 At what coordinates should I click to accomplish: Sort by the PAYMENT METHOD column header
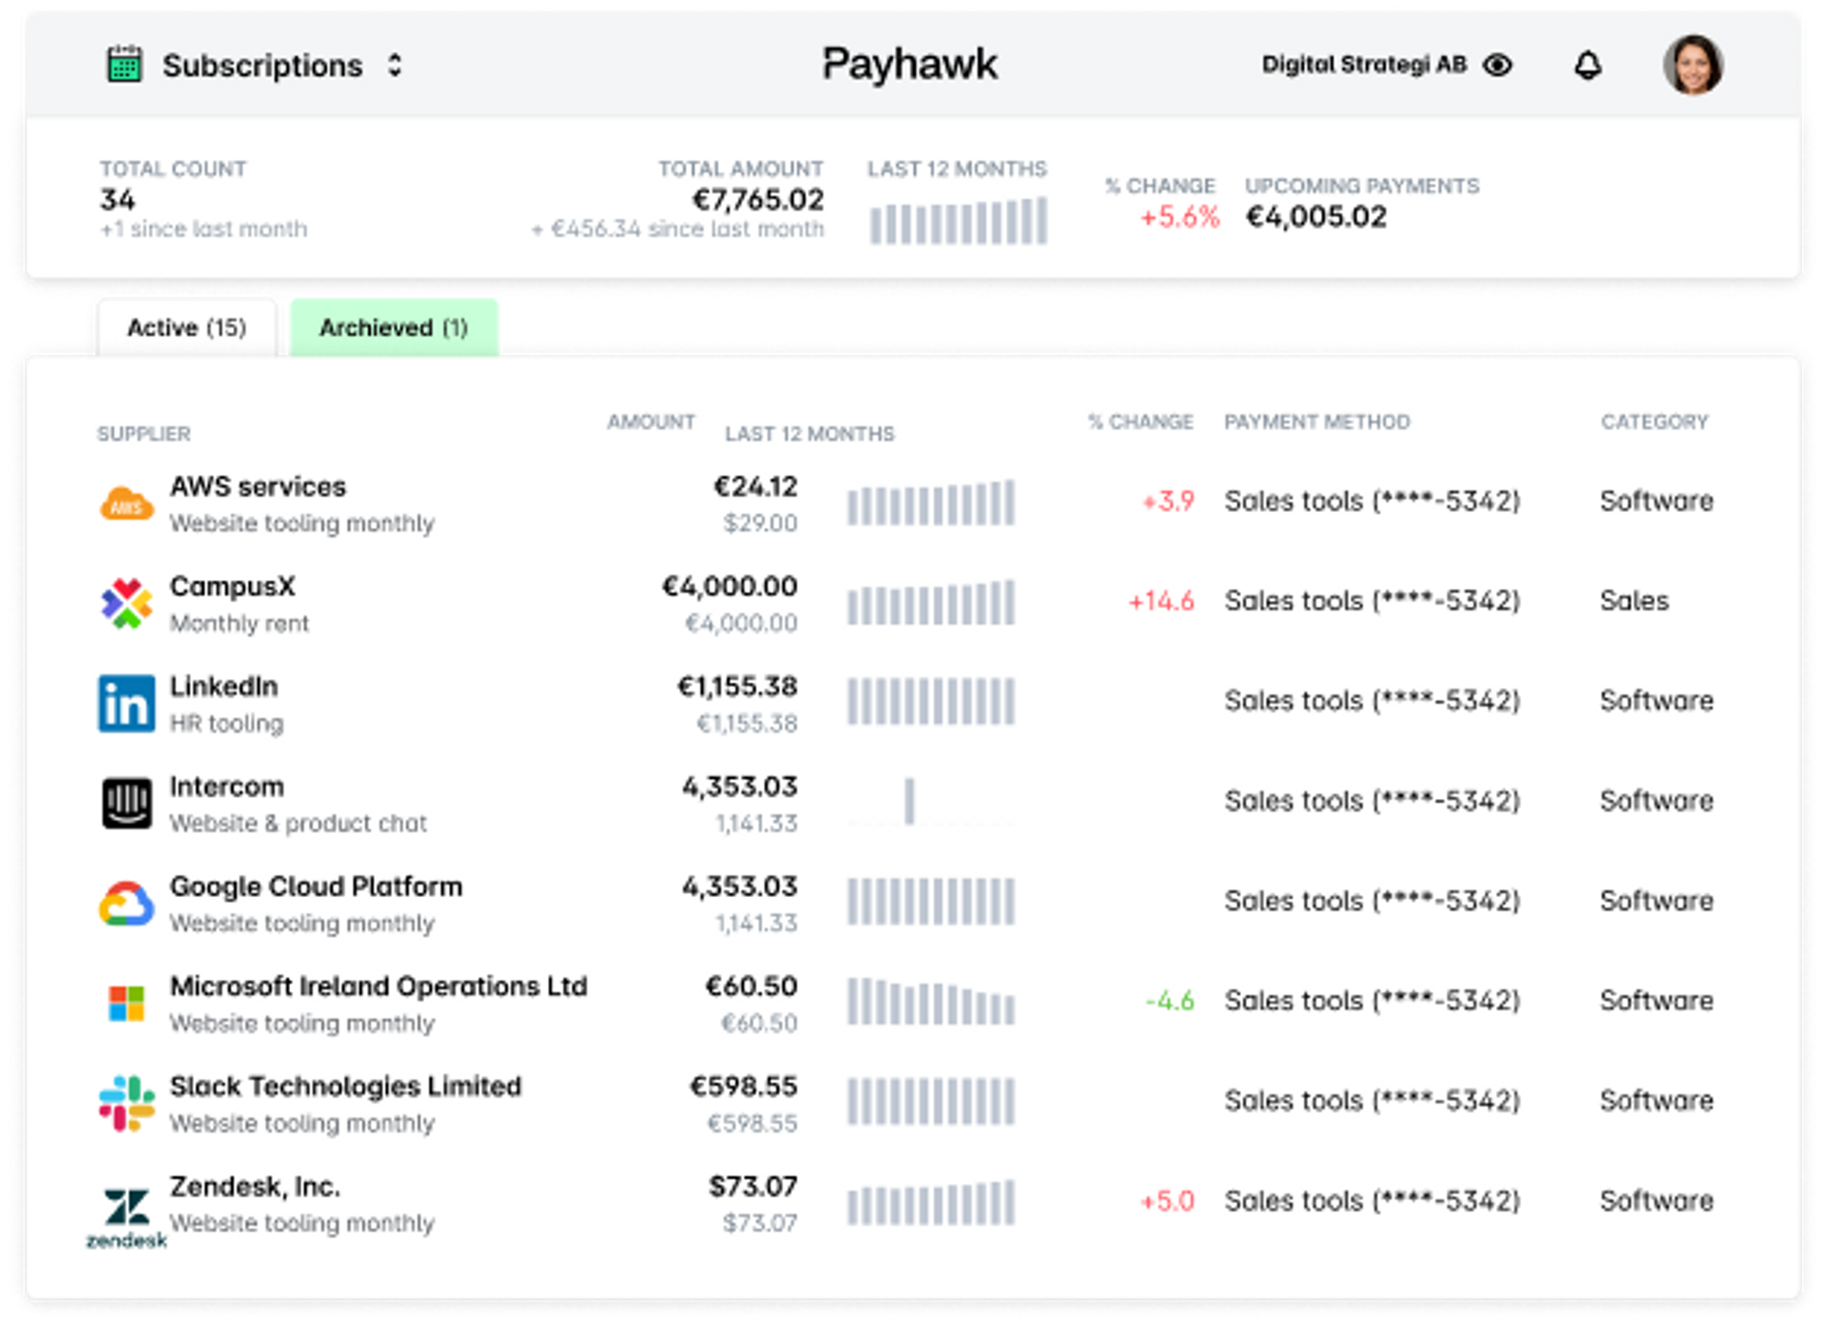point(1317,421)
